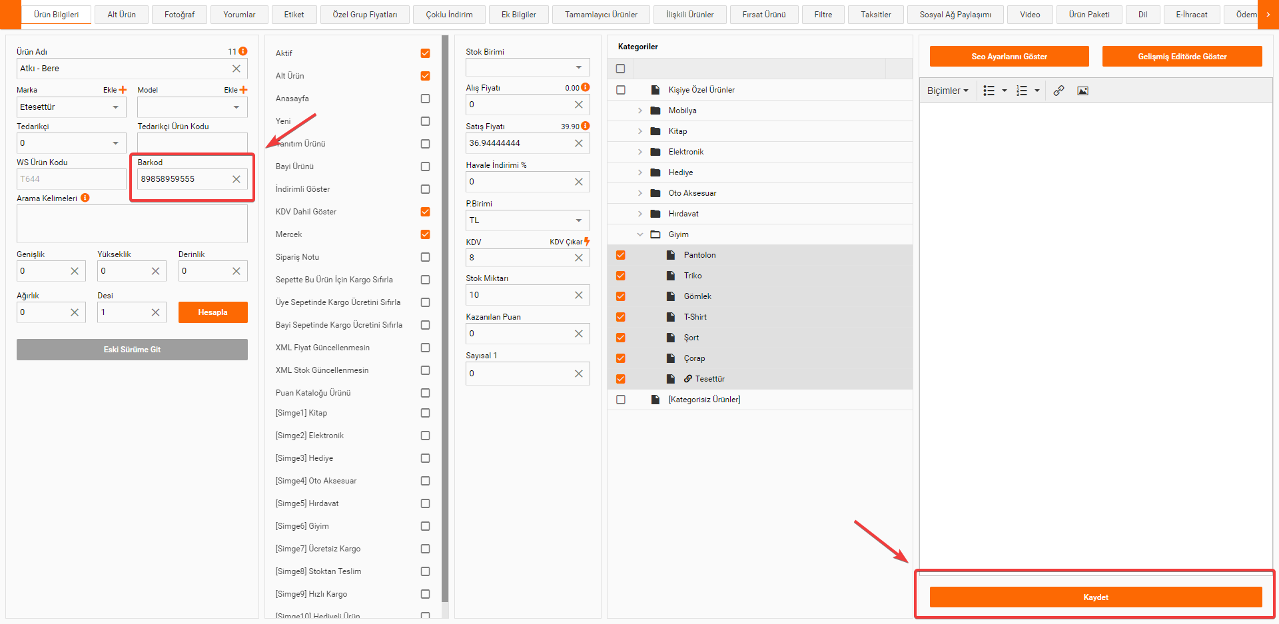Clear the Yükseklik value
Screen dimensions: 1279x624
click(155, 271)
